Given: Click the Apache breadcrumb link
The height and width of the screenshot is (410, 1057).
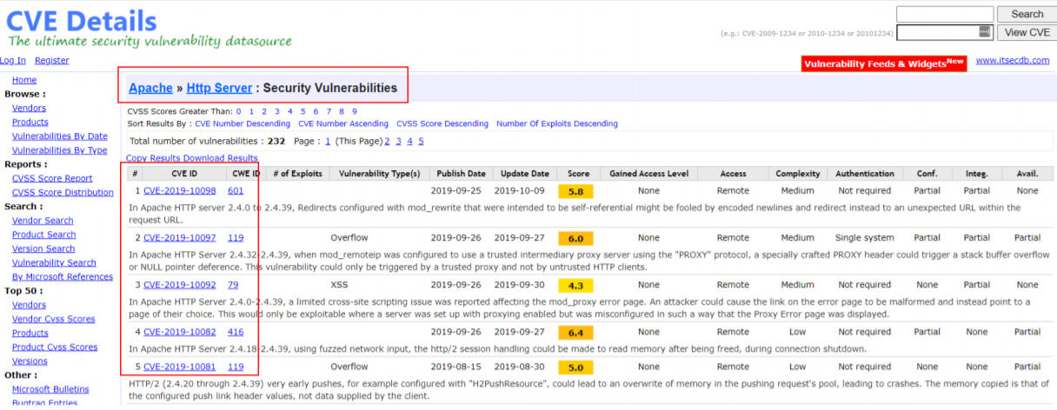Looking at the screenshot, I should coord(150,88).
